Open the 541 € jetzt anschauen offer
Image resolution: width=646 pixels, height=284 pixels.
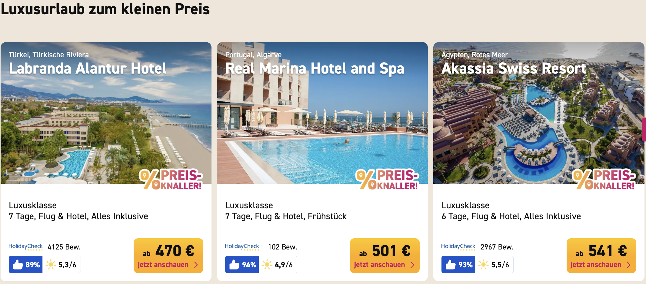pos(601,256)
